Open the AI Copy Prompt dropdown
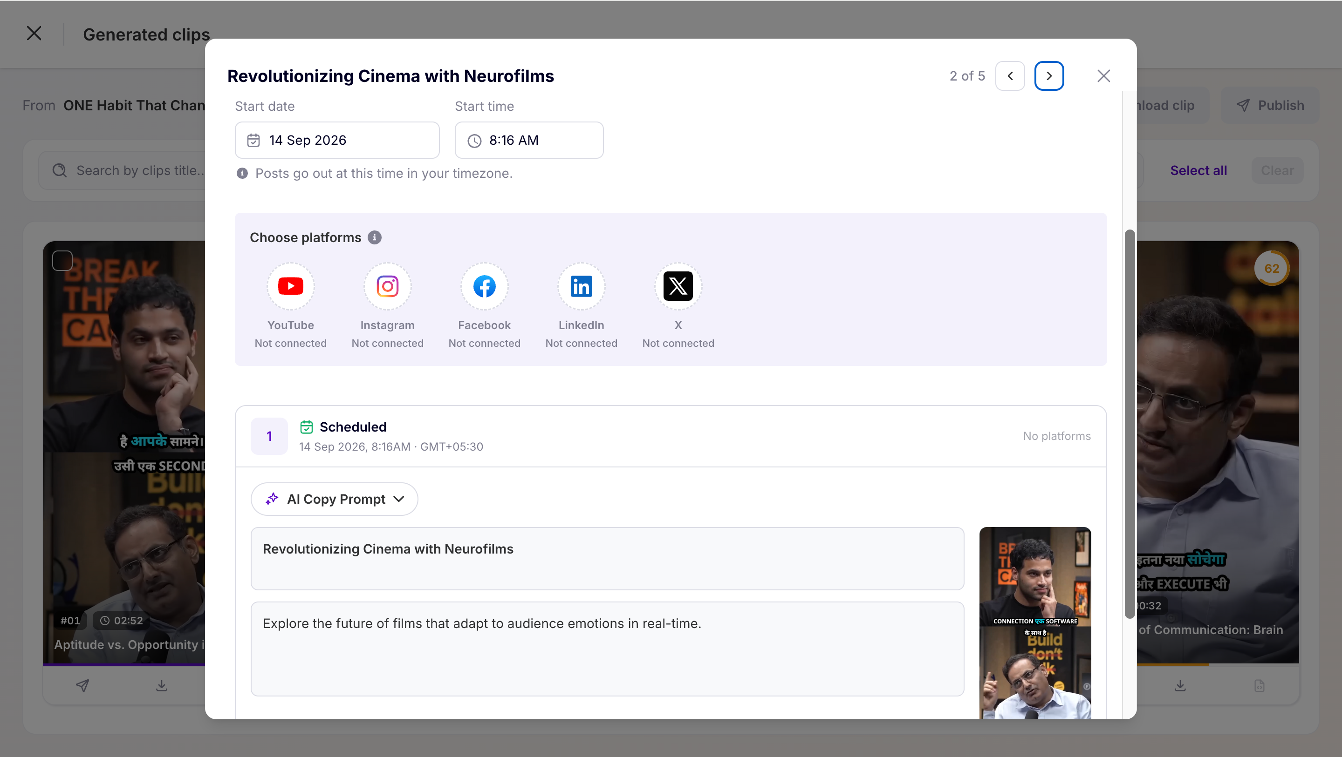The width and height of the screenshot is (1342, 757). [335, 499]
